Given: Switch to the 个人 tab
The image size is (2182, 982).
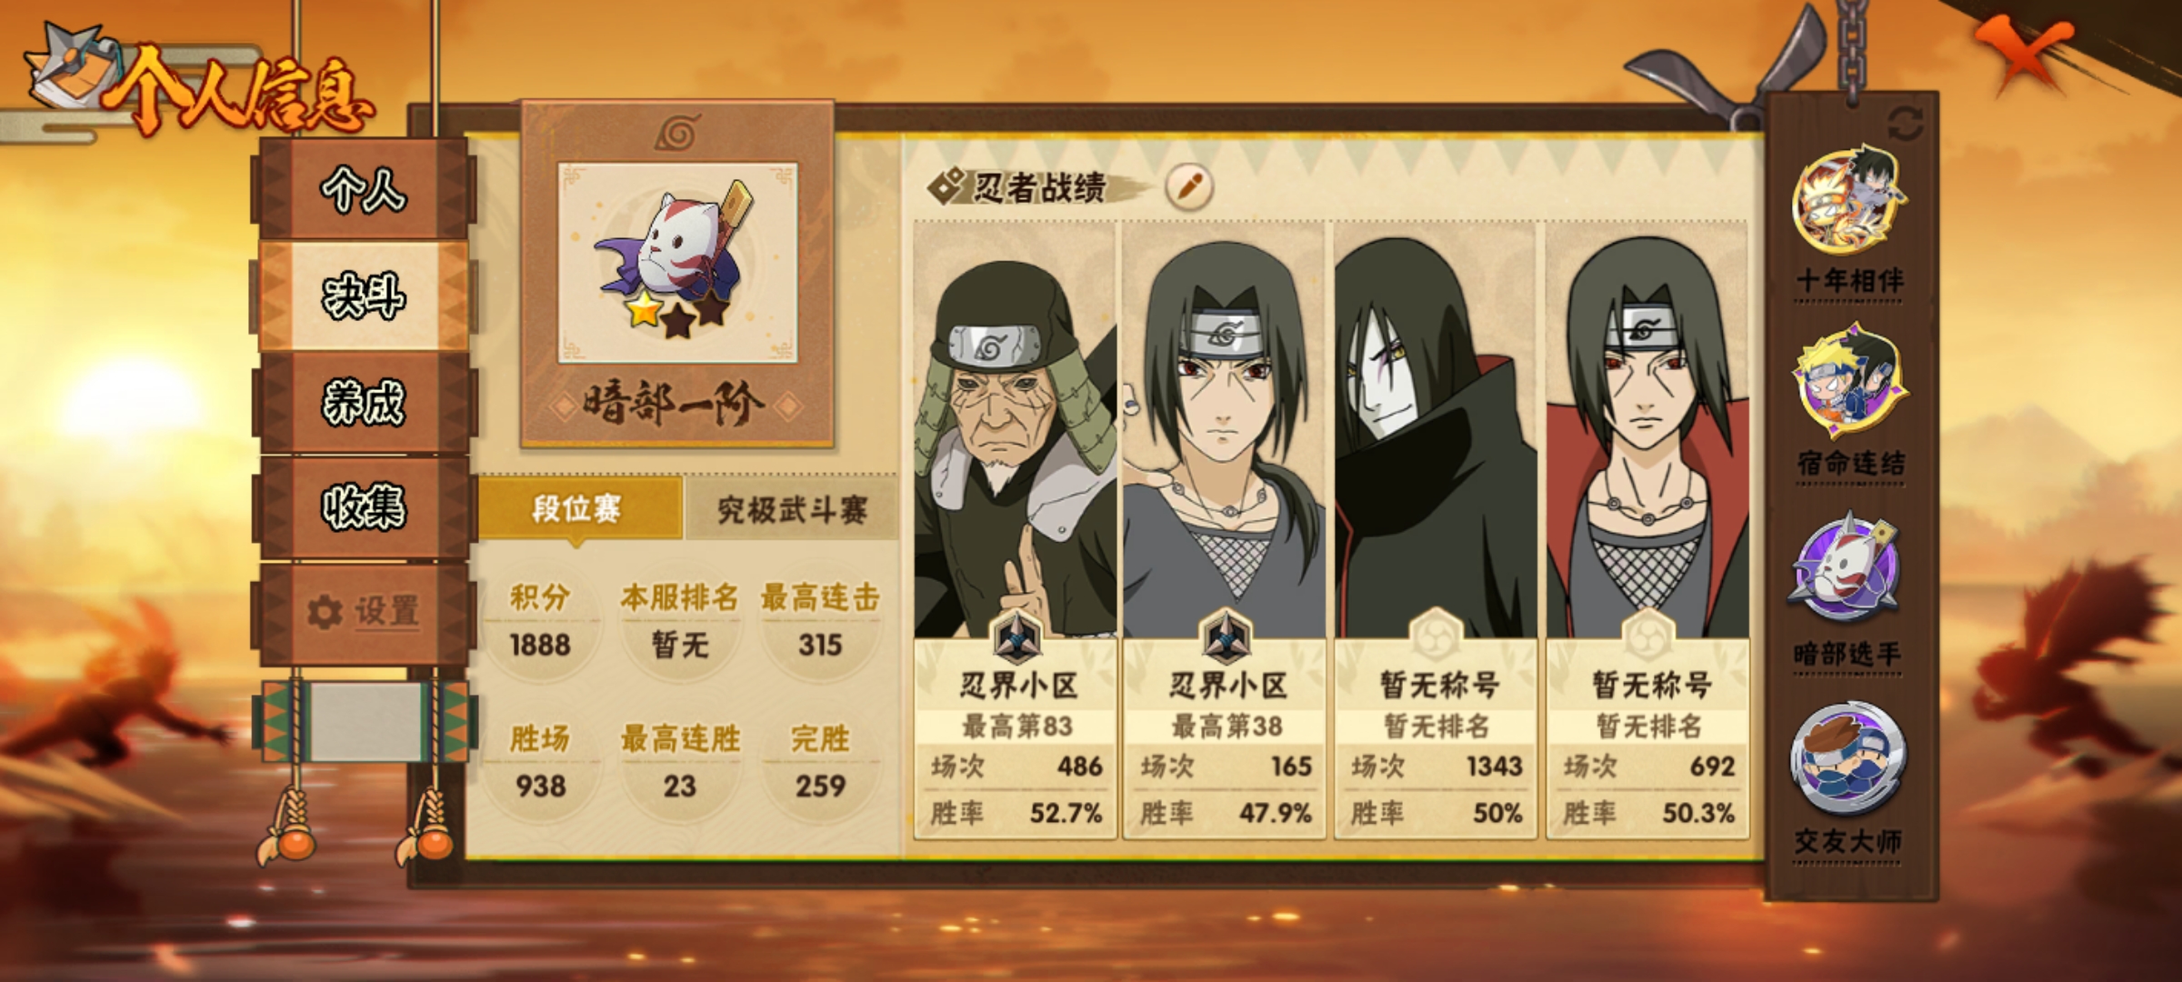Looking at the screenshot, I should pyautogui.click(x=364, y=189).
